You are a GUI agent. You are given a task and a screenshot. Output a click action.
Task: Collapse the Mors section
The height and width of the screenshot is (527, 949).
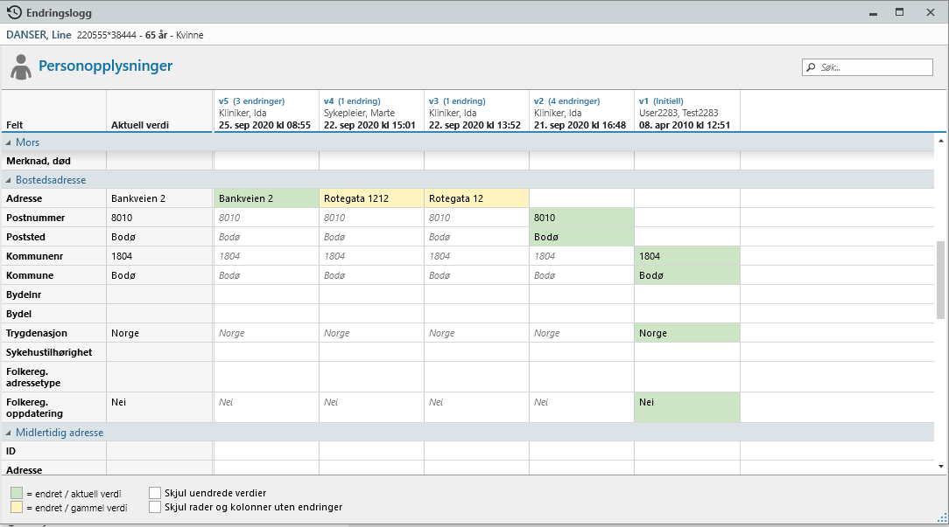pyautogui.click(x=11, y=142)
